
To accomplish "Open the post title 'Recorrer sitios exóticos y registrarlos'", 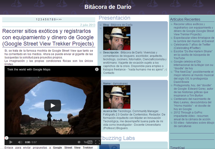I will [48, 37].
